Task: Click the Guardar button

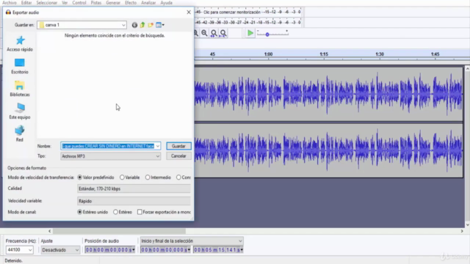Action: click(178, 146)
